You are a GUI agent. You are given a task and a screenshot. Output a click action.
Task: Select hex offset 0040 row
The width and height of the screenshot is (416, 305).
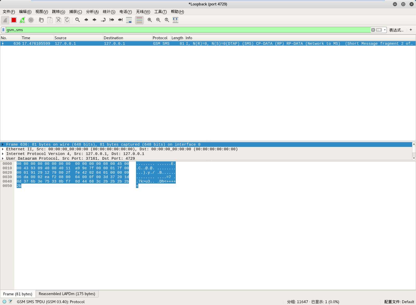click(7, 181)
